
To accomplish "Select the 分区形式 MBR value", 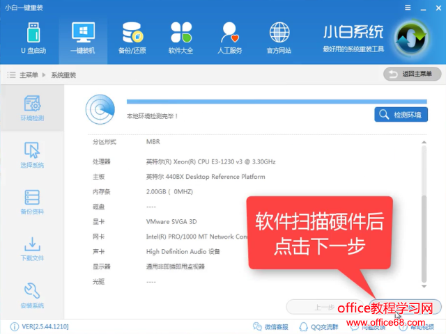I will click(x=153, y=142).
